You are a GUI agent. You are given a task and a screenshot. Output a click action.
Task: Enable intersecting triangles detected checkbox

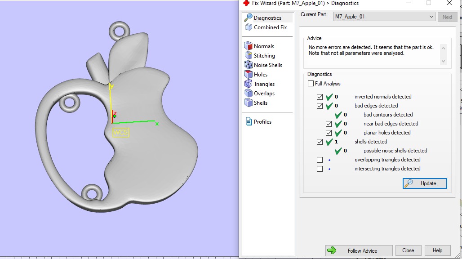320,169
